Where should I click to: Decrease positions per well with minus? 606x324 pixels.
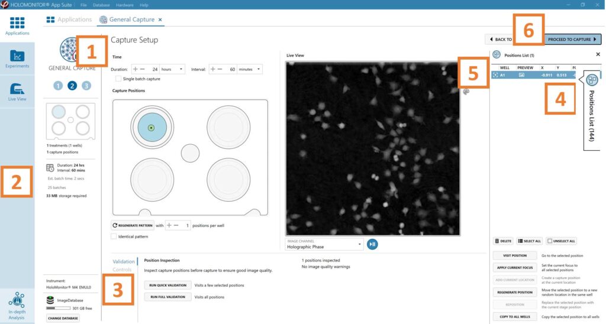tap(176, 225)
